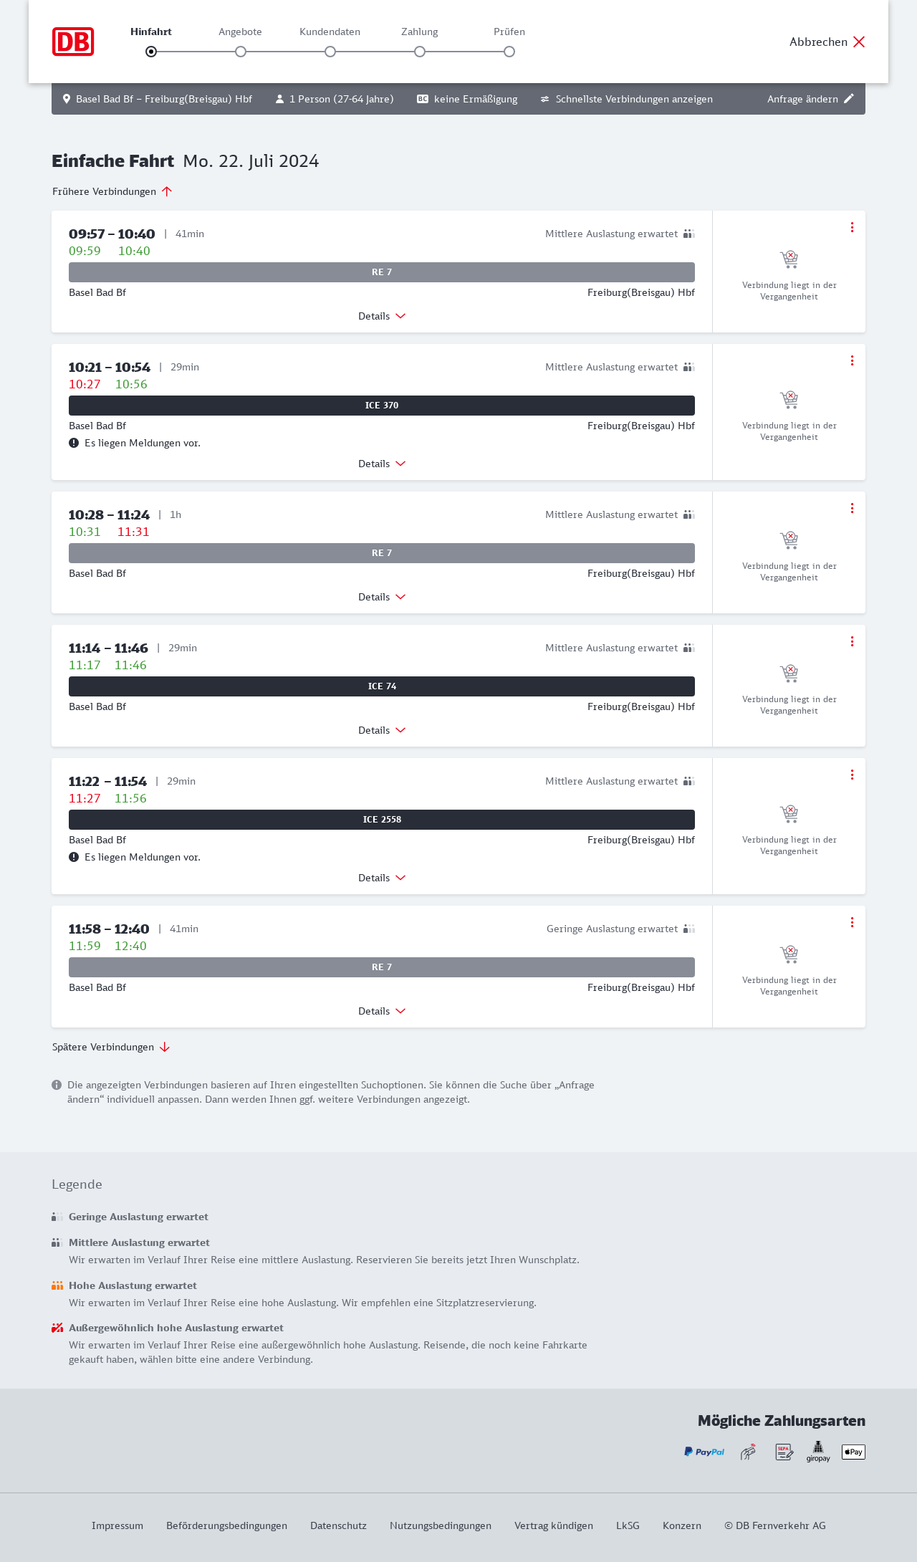Click occupancy icon on 11:58 RE 7 connection

tap(689, 929)
